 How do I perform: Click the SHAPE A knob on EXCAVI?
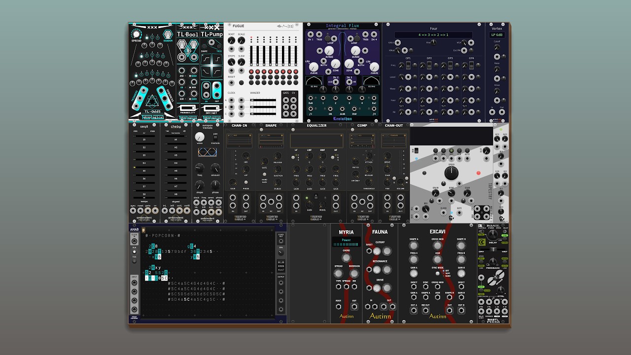(x=414, y=246)
